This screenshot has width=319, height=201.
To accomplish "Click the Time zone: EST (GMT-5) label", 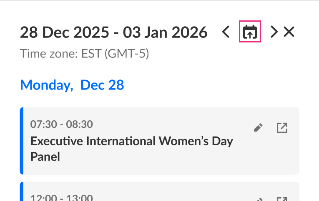I will coord(85,54).
